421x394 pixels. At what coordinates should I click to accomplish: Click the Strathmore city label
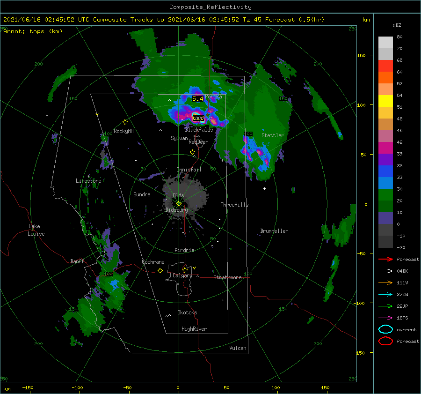[227, 277]
